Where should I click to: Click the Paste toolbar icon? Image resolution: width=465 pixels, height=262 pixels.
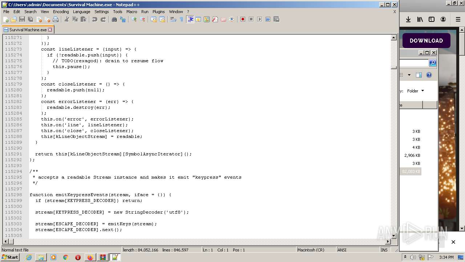point(84,19)
